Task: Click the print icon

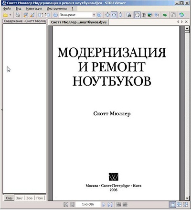Action: point(18,15)
